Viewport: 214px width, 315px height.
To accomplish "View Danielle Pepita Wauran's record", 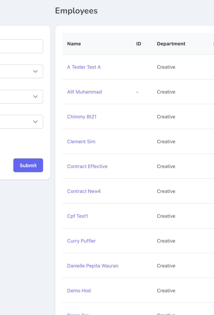I will (x=93, y=266).
